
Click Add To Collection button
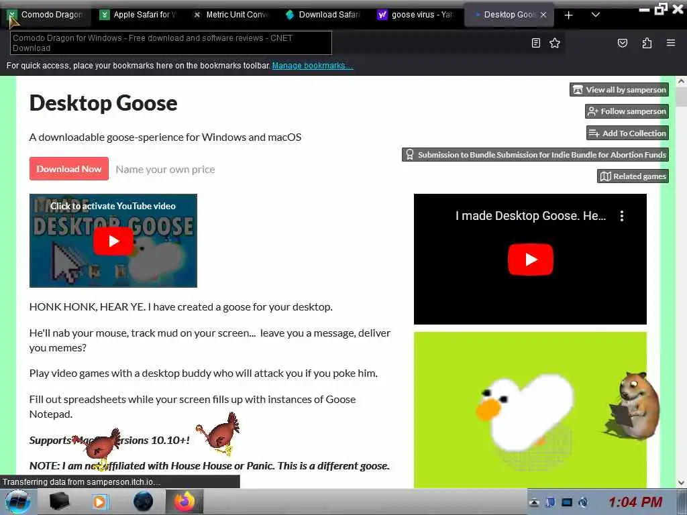(627, 133)
